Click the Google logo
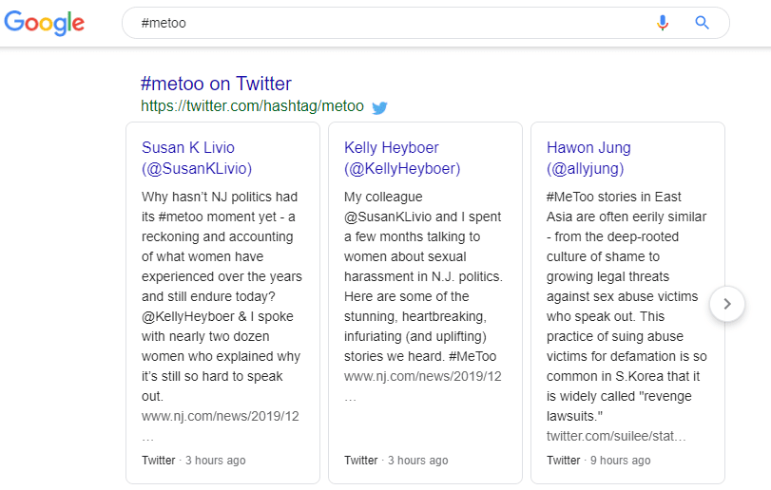Screen dimensions: 771x490 44,23
